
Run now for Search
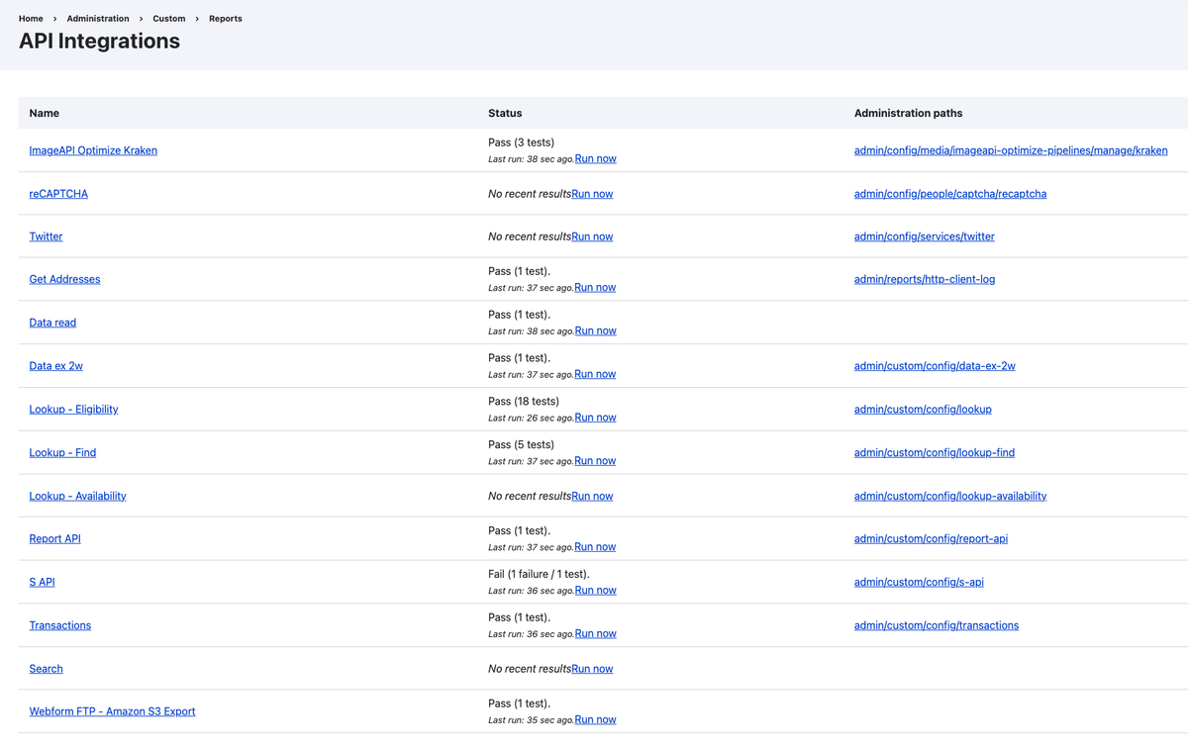coord(592,669)
